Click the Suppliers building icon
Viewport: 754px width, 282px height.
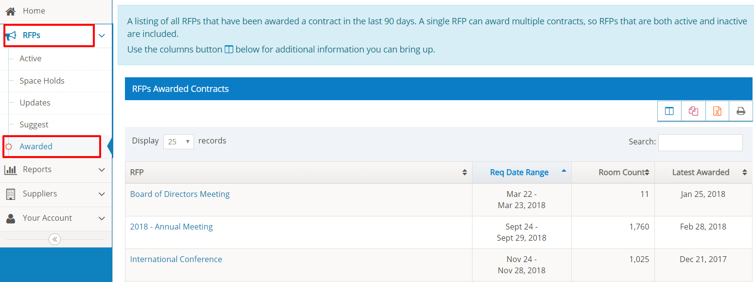[10, 194]
